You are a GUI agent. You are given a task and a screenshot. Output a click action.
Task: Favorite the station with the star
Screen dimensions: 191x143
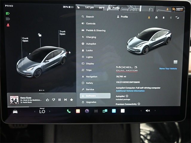pyautogui.click(x=72, y=100)
